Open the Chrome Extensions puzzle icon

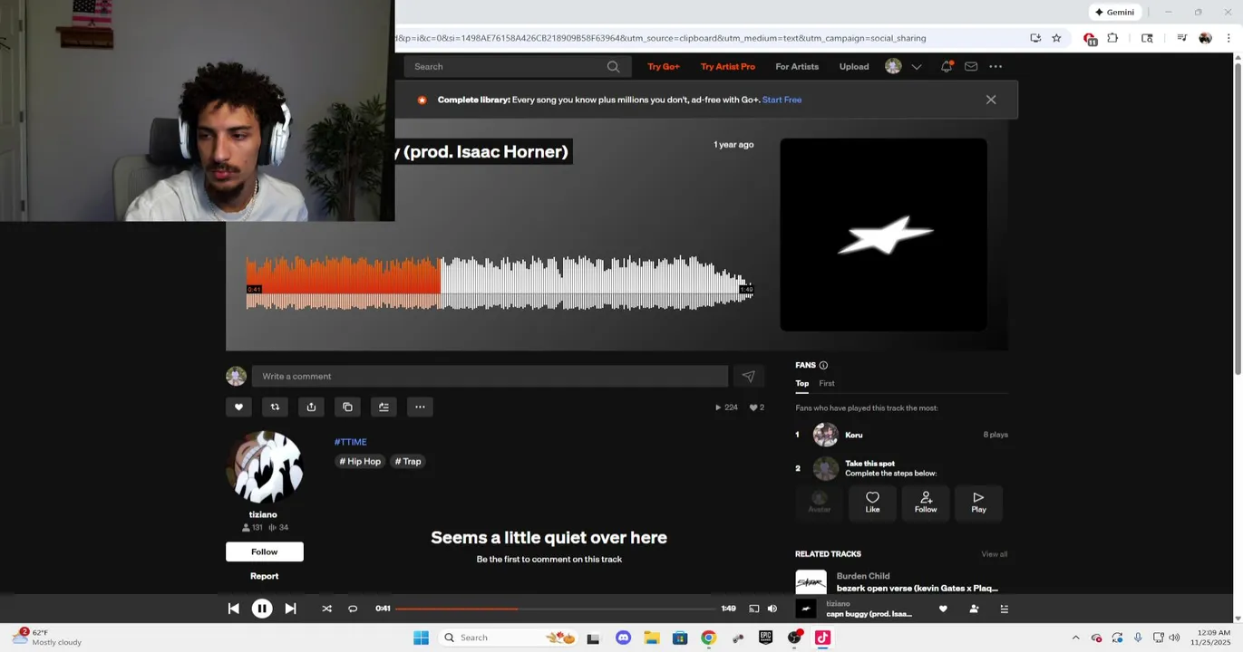(x=1112, y=38)
